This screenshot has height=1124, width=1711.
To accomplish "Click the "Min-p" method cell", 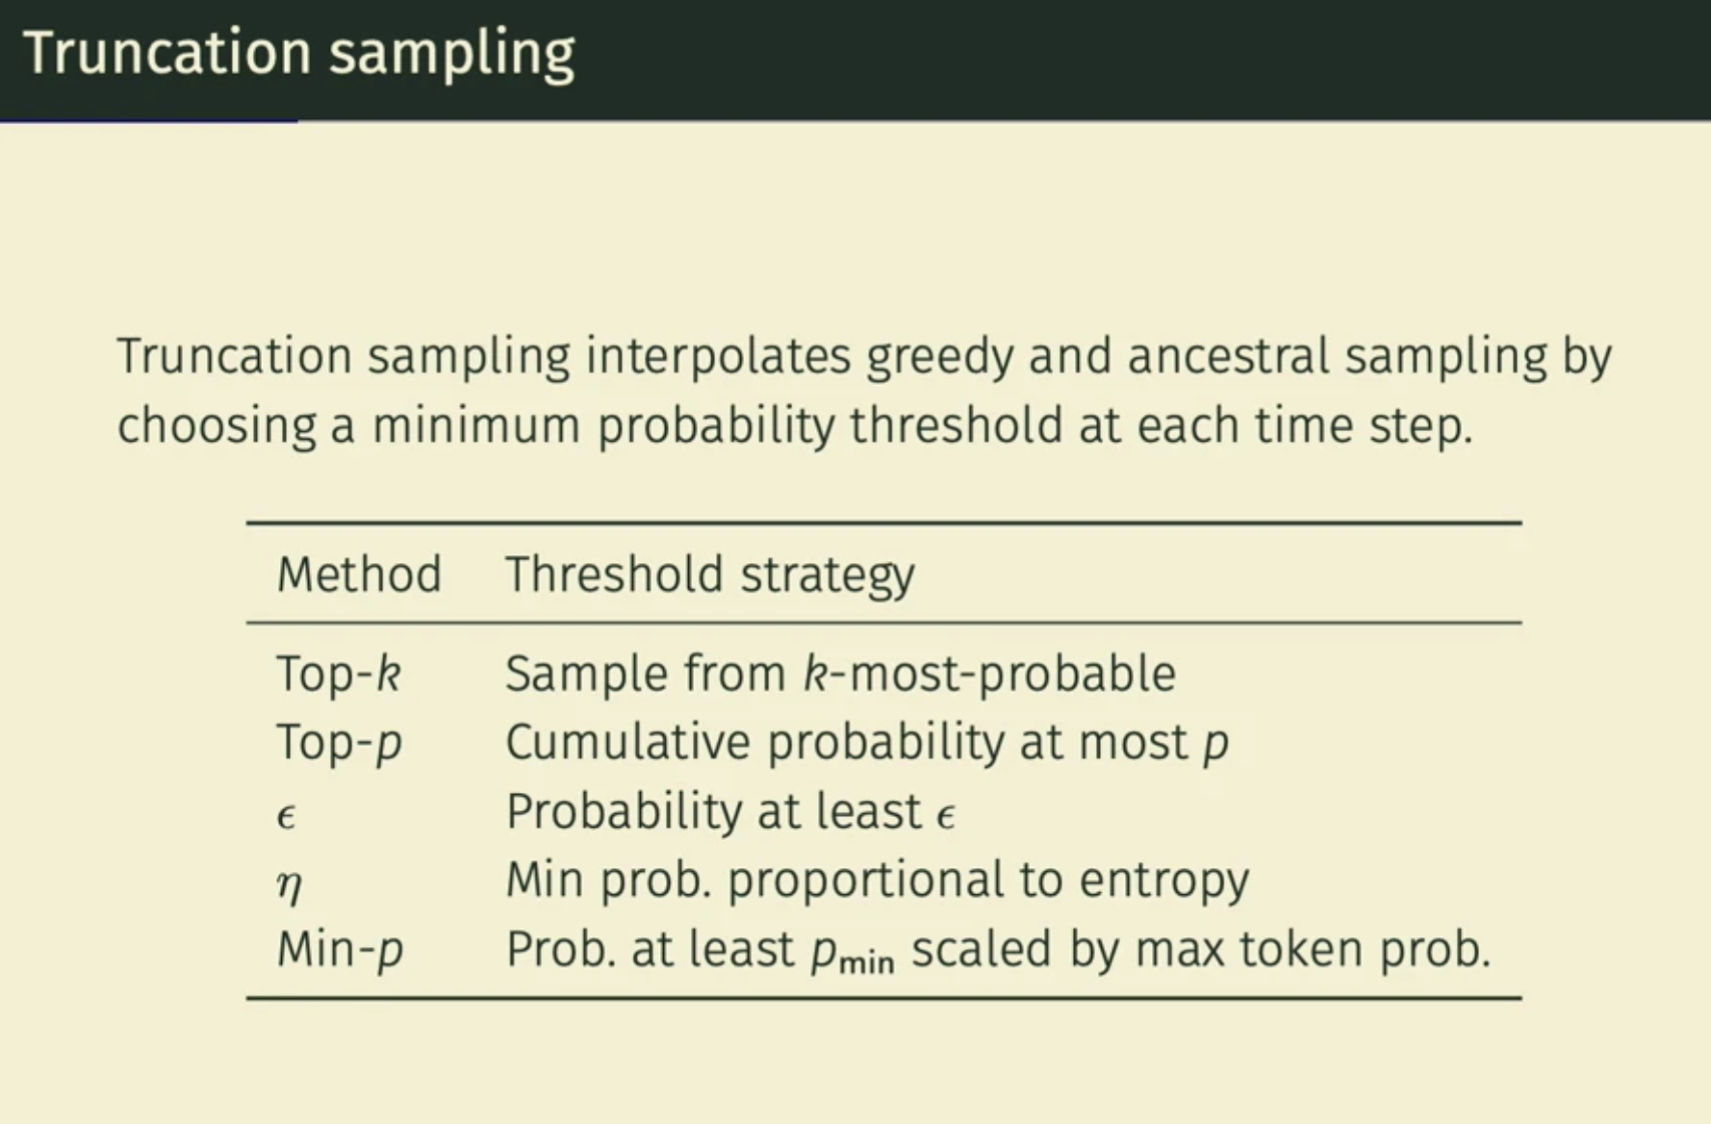I will pyautogui.click(x=340, y=949).
